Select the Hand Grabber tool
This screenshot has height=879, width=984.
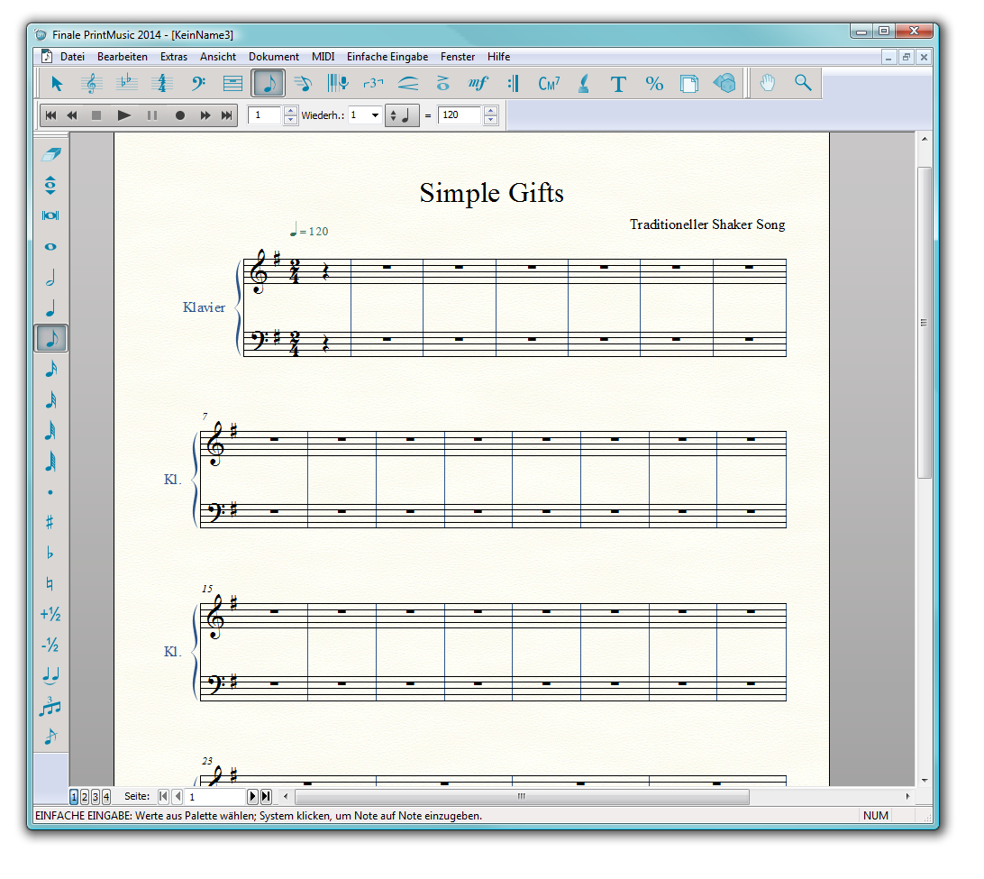click(767, 84)
